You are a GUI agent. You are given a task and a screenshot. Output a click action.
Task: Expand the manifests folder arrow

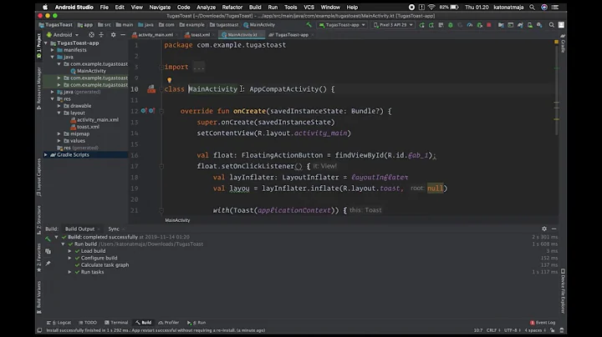pos(53,50)
